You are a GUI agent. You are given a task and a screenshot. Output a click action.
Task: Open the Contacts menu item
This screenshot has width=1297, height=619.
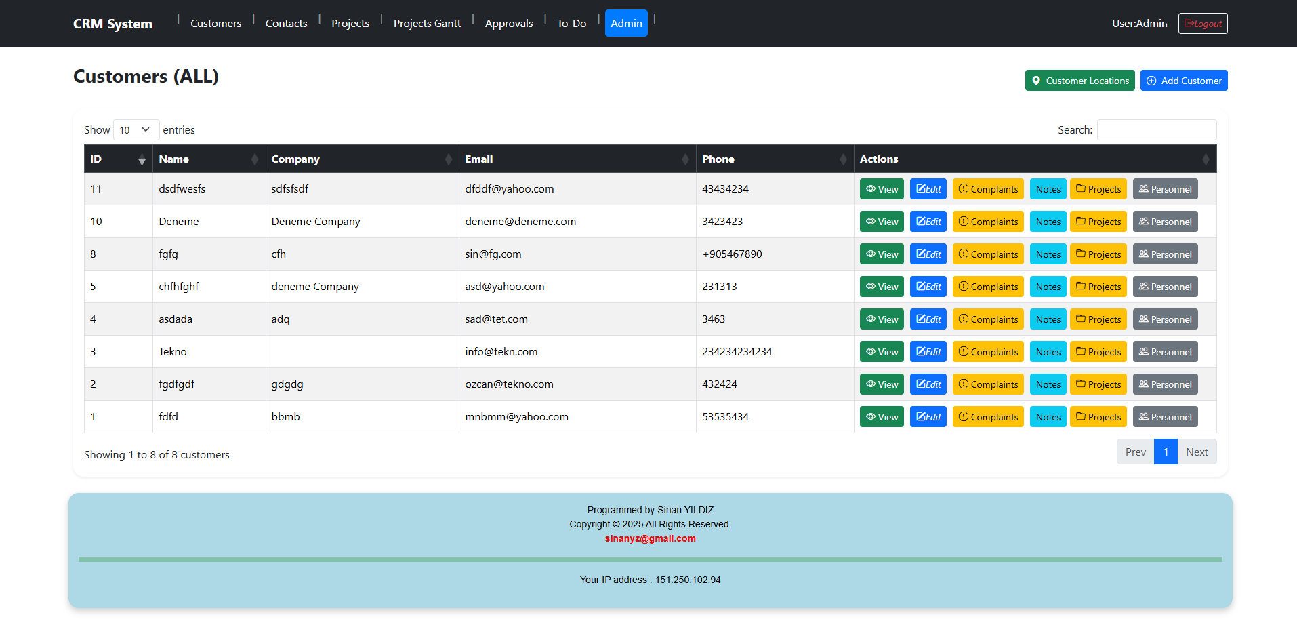tap(286, 23)
